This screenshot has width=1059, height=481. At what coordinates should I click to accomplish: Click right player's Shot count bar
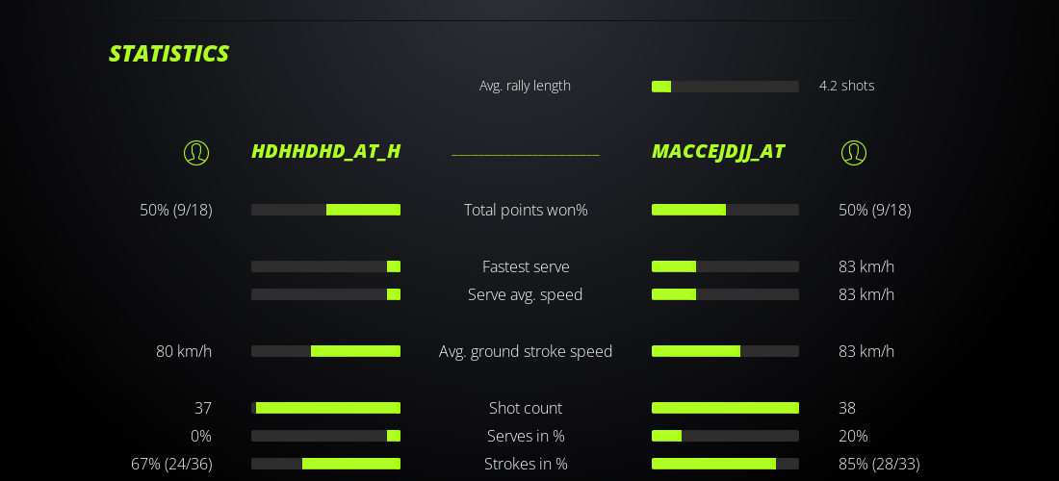(x=725, y=408)
